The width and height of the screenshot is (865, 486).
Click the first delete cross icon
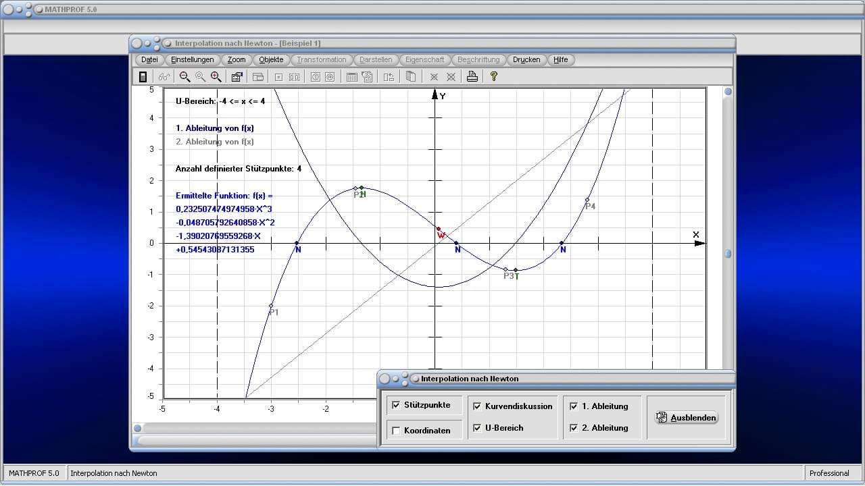tap(435, 77)
